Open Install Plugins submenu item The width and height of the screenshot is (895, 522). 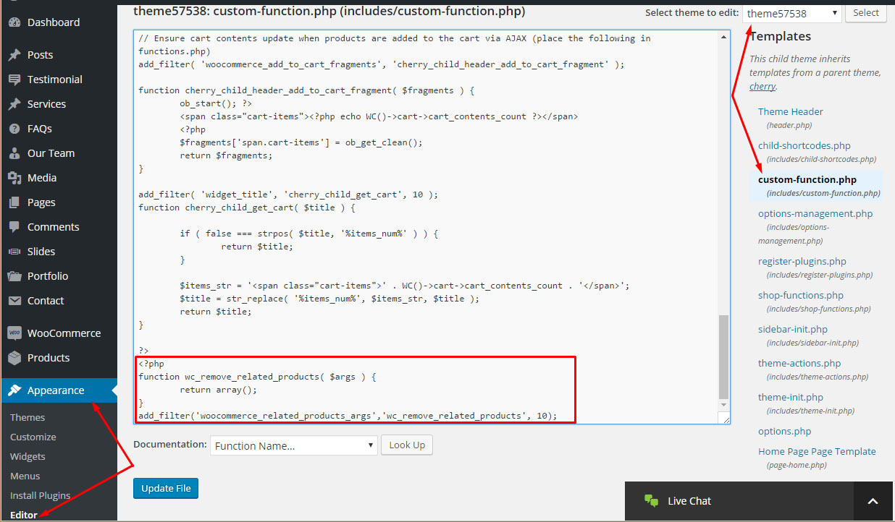tap(41, 495)
